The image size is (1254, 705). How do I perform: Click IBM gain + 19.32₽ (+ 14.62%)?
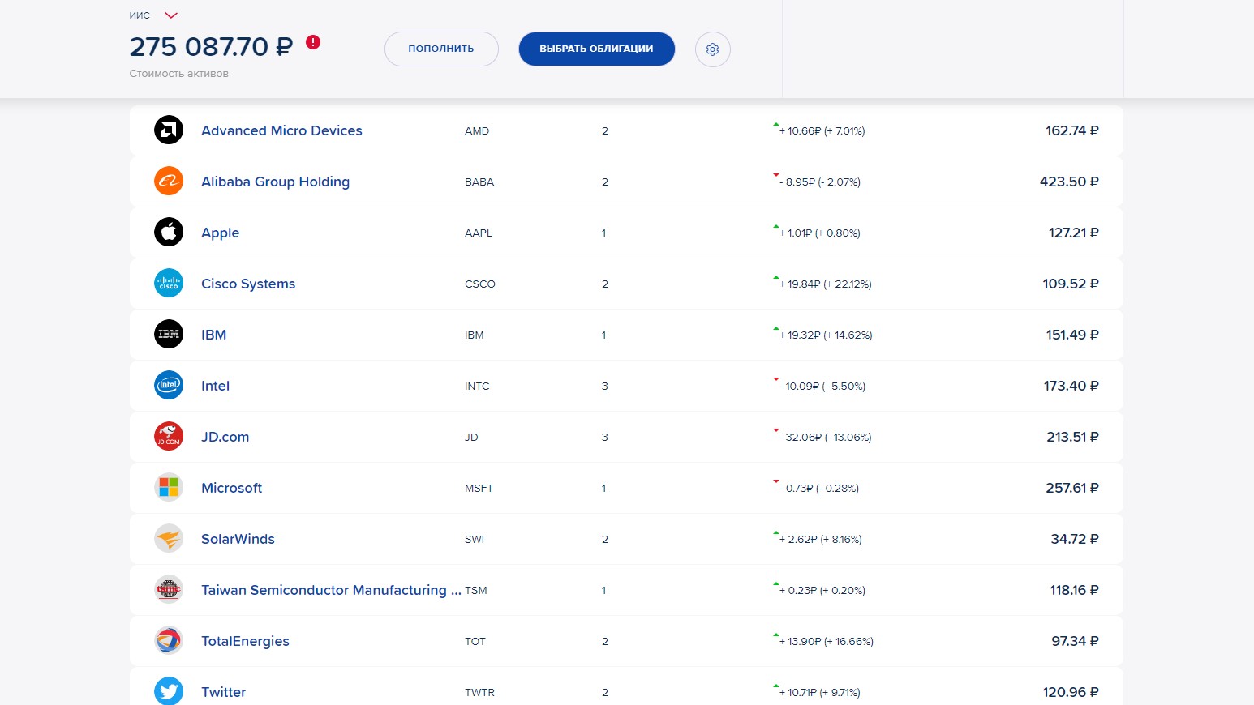pos(826,335)
